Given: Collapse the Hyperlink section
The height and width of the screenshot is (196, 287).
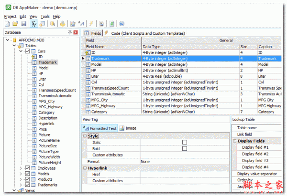Looking at the screenshot, I should pos(85,168).
